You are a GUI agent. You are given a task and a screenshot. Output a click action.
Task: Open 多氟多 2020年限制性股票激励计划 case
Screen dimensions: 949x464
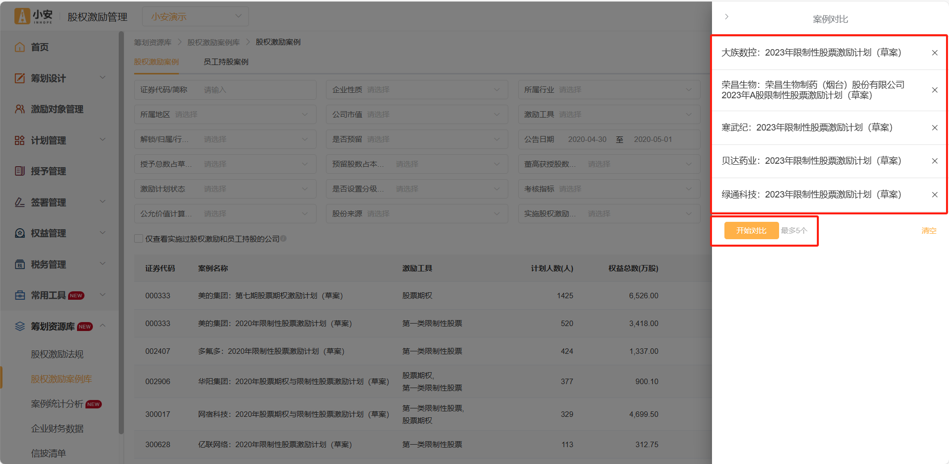point(271,351)
